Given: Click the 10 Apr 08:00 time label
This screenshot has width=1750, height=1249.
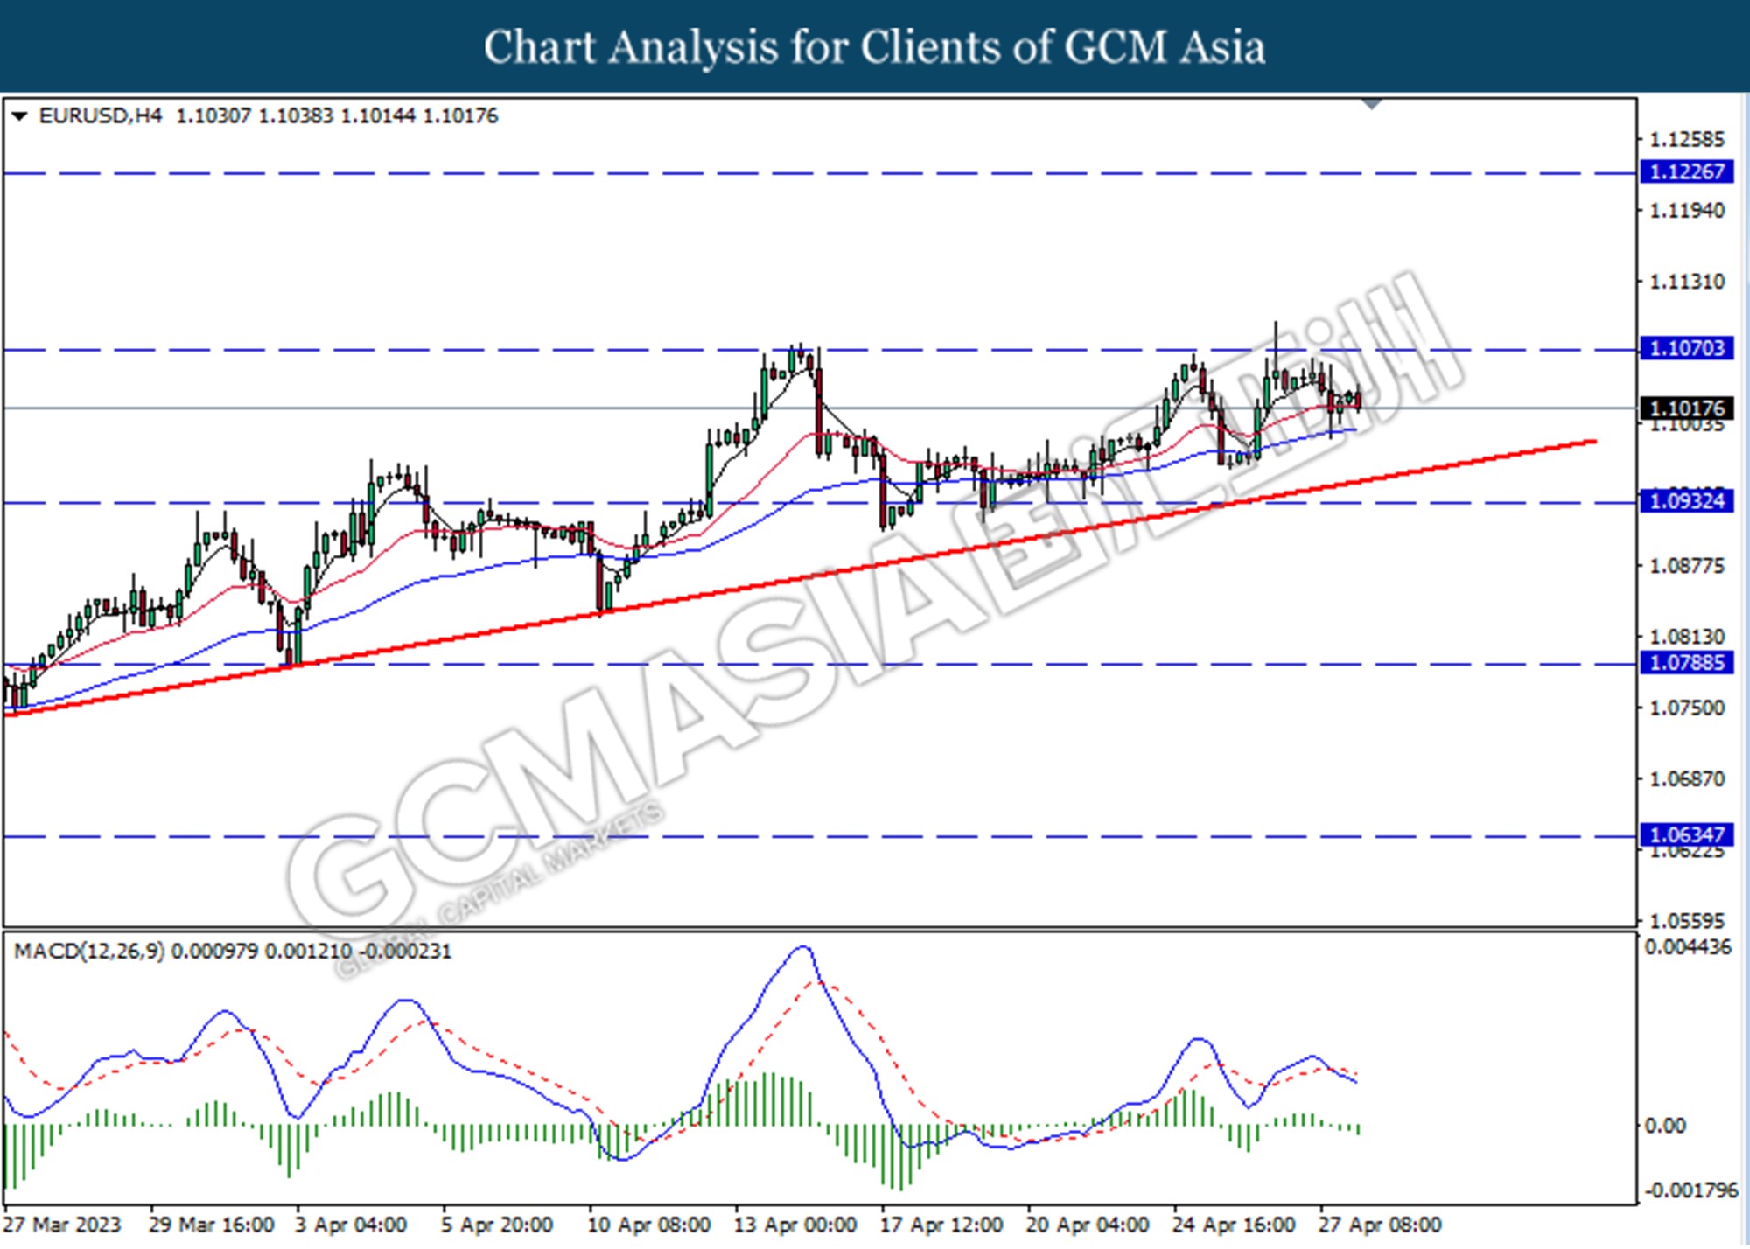Looking at the screenshot, I should click(648, 1225).
